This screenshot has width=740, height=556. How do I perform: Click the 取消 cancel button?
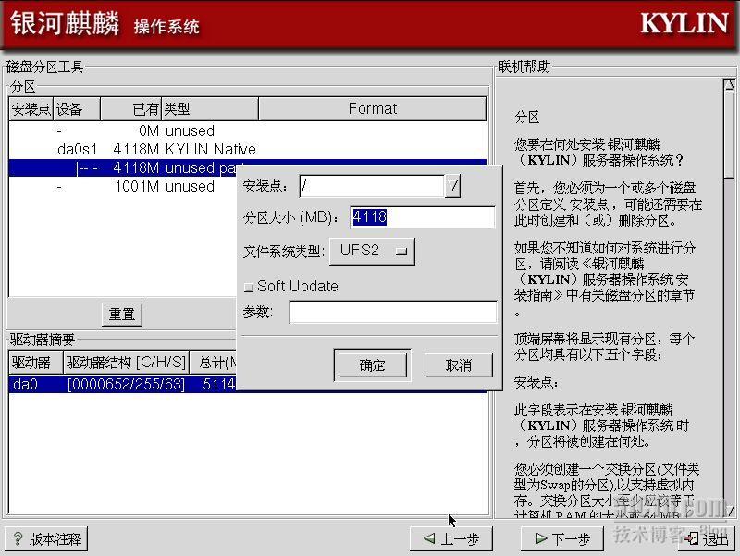(x=458, y=364)
